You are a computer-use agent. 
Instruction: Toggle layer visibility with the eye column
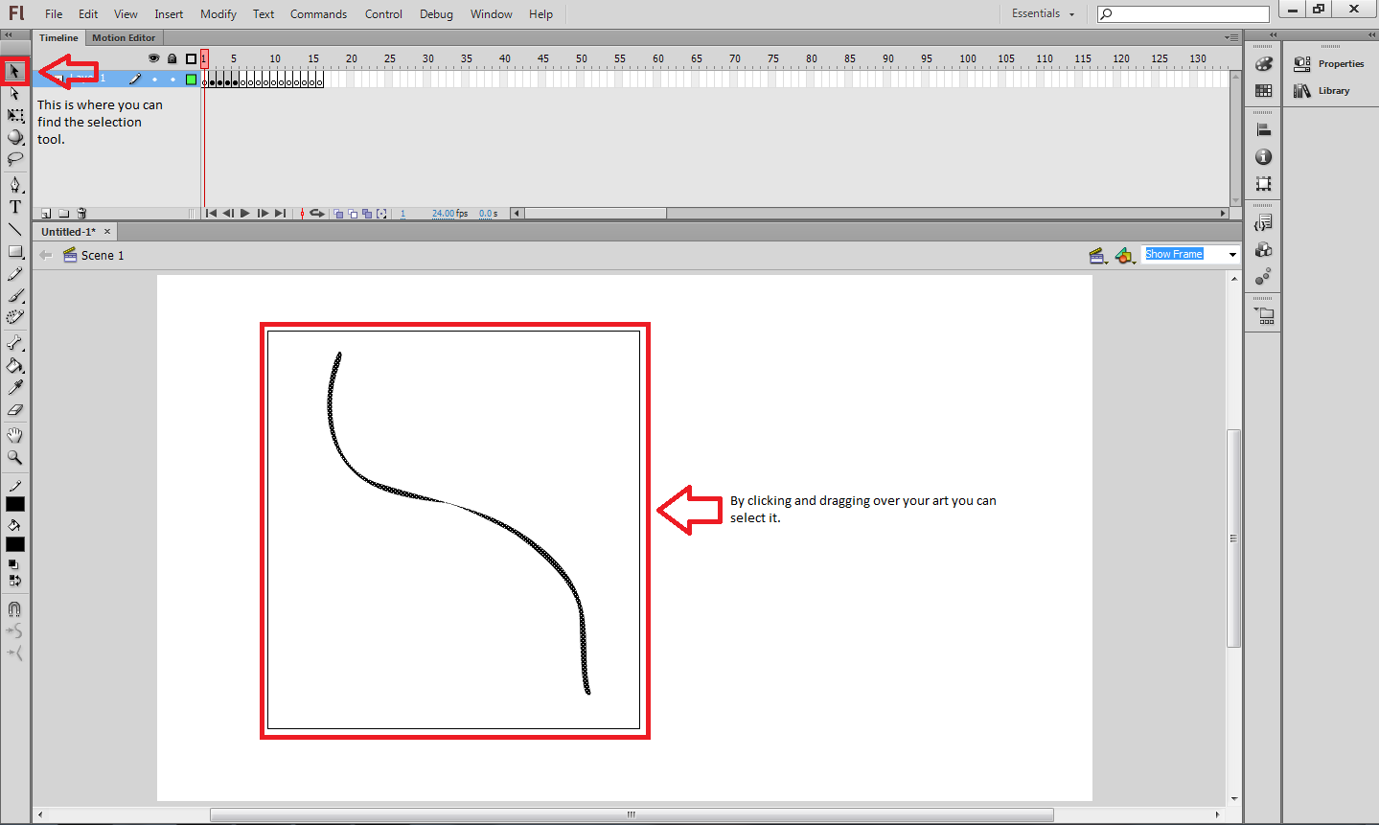point(153,57)
